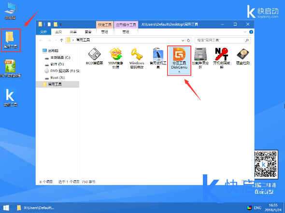Image resolution: width=285 pixels, height=213 pixels.
Task: Refresh the 常用工具 folder view
Action: 188,41
